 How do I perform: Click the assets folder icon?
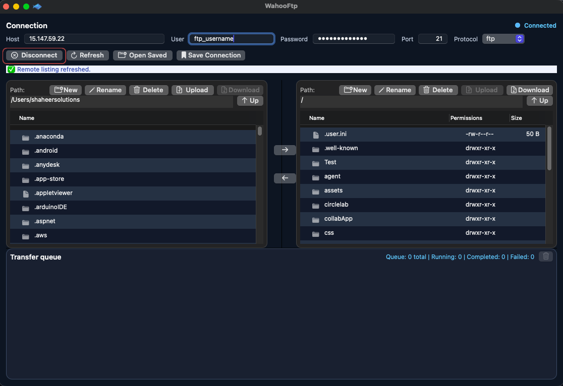pyautogui.click(x=316, y=191)
